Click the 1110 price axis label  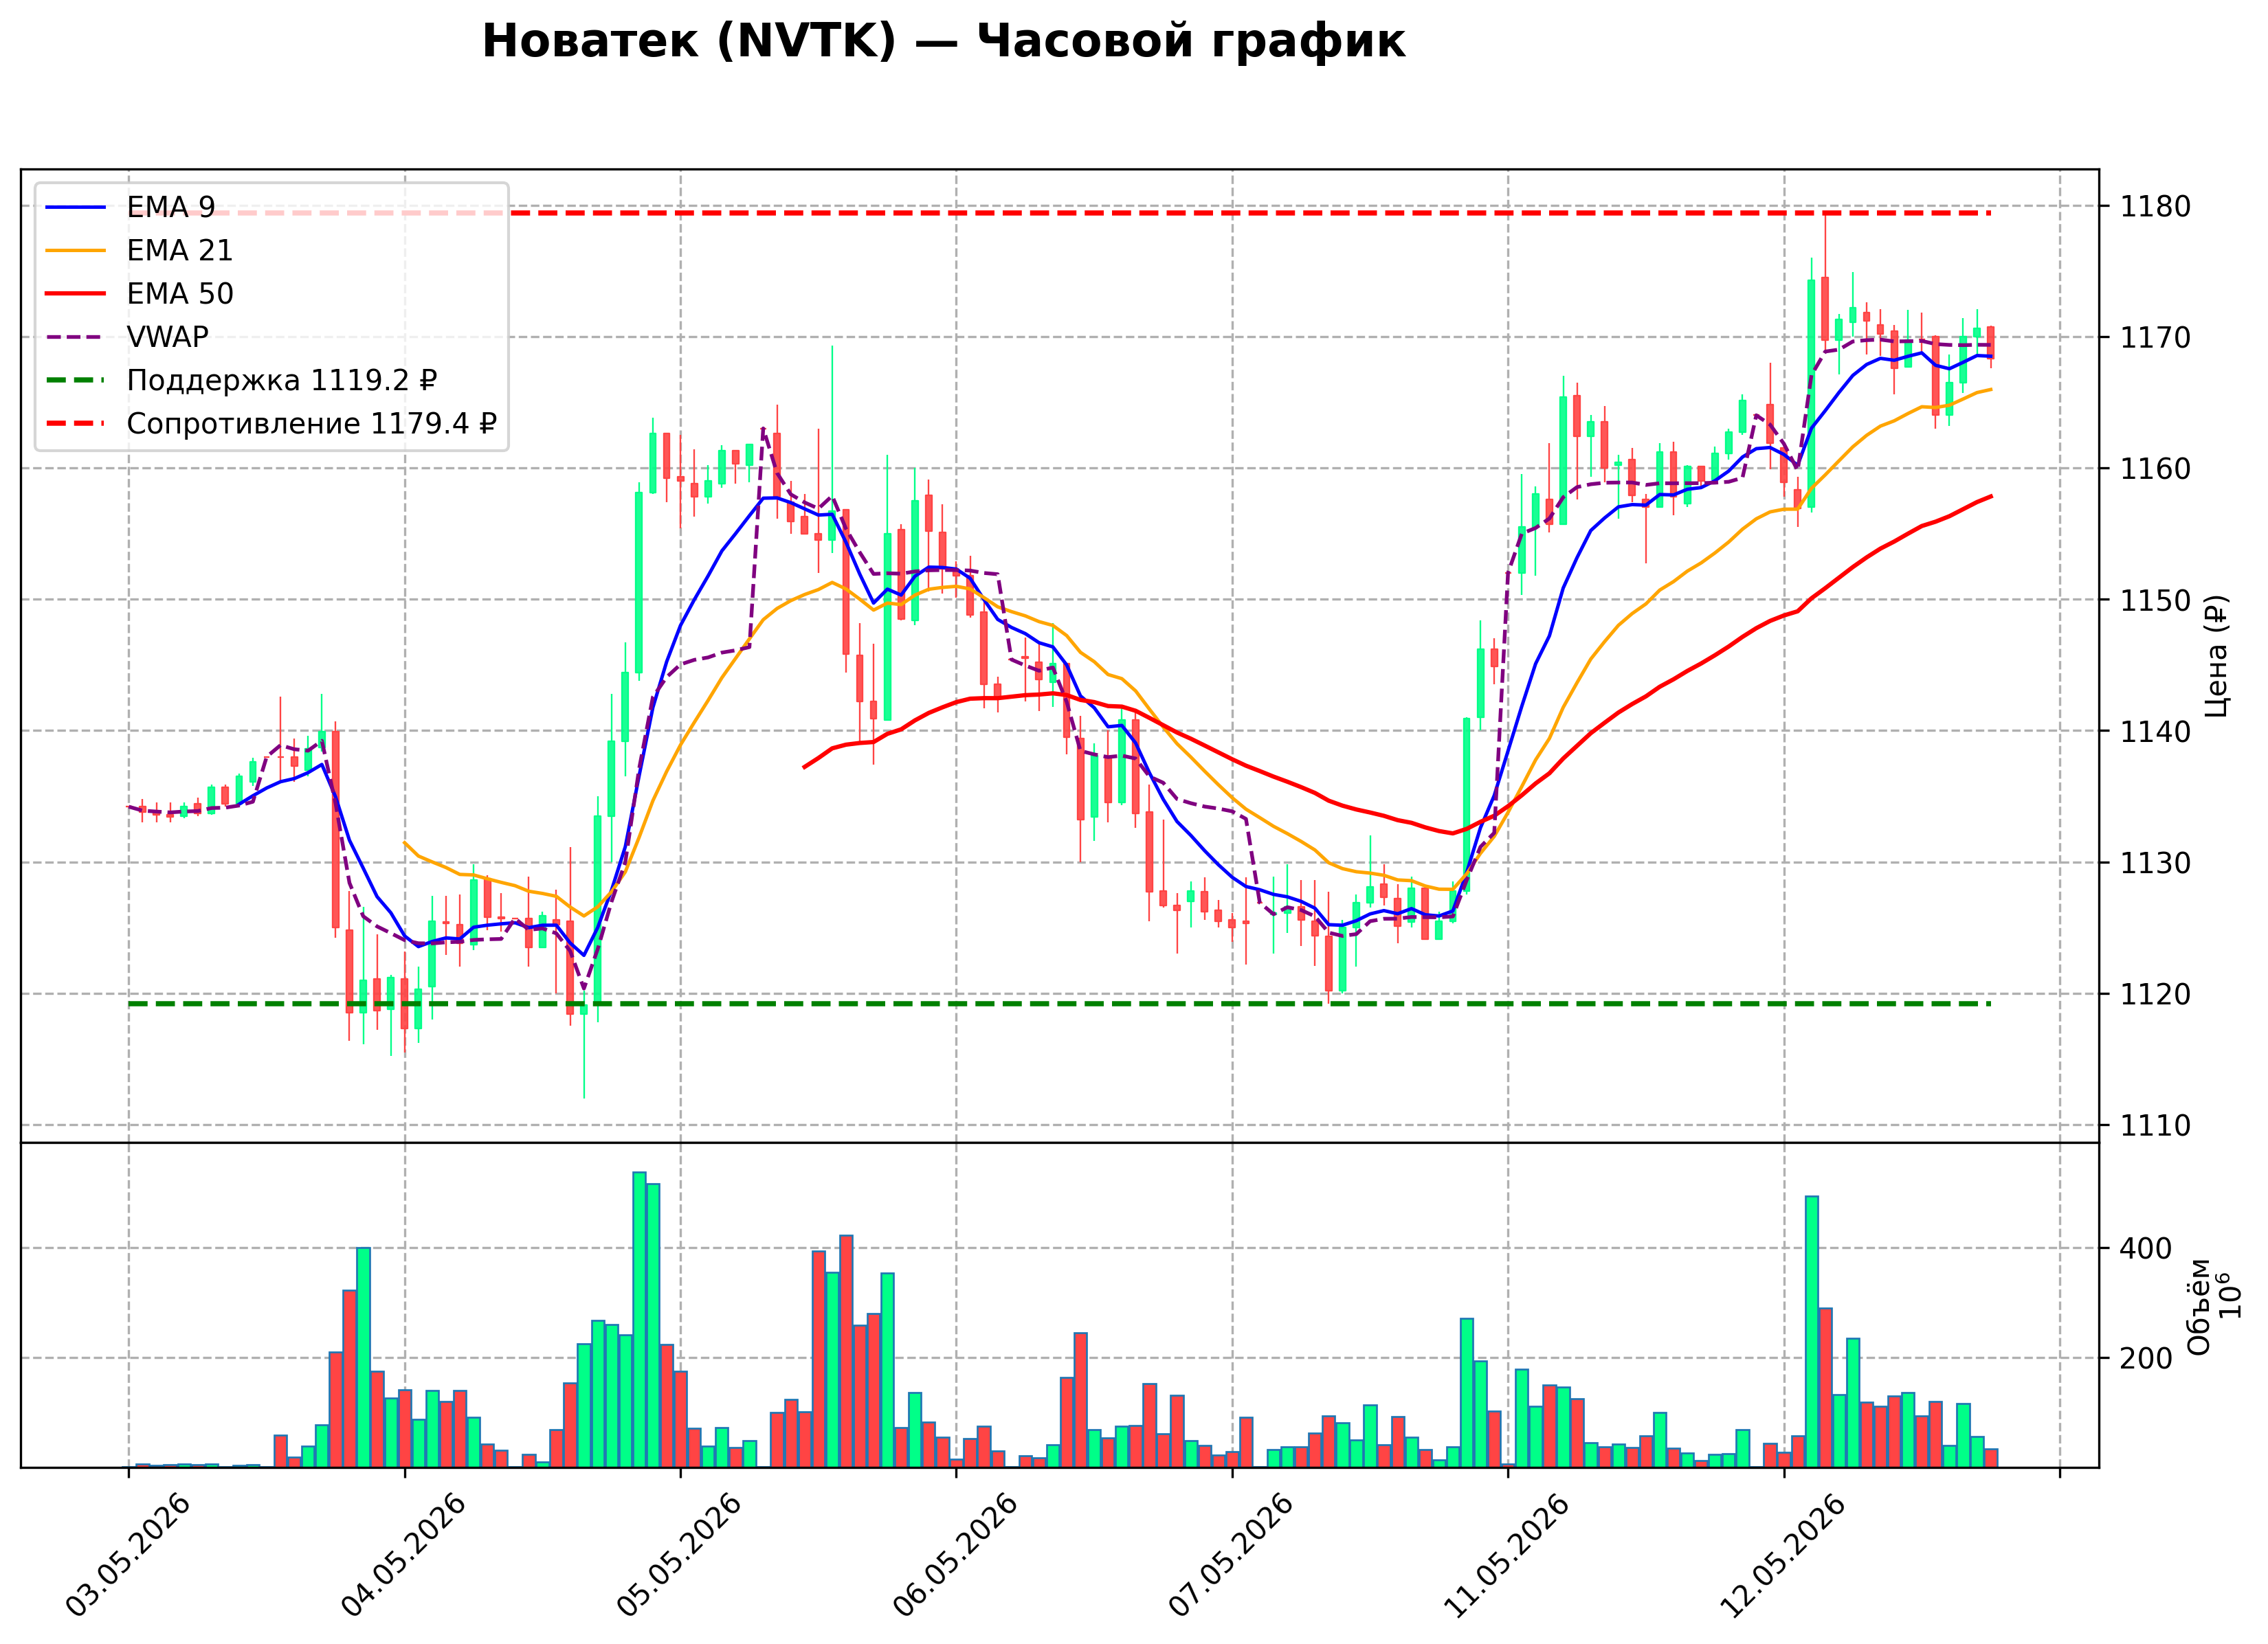[2155, 1125]
